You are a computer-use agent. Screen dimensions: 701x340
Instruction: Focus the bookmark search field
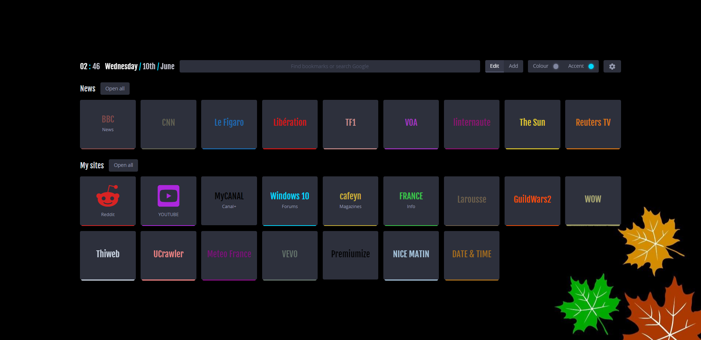click(x=330, y=66)
